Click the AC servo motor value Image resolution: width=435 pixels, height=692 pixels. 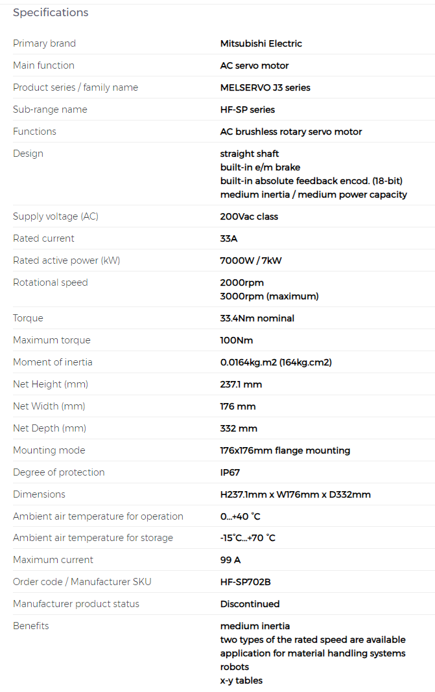(254, 65)
